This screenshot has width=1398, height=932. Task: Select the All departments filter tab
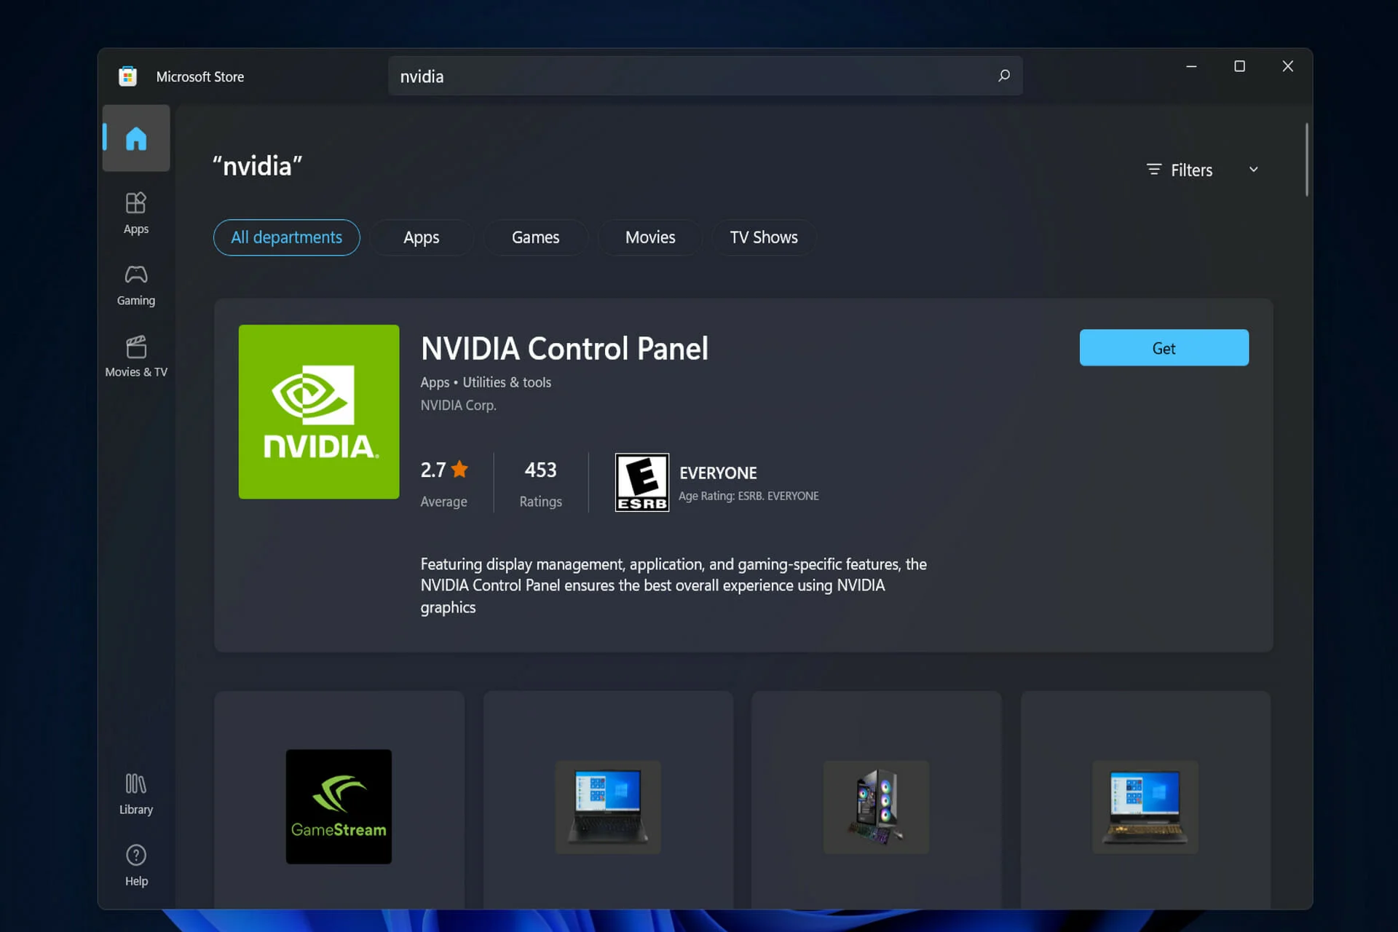[x=286, y=237]
